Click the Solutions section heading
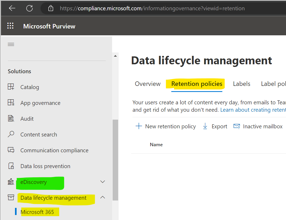This screenshot has height=220, width=286. coord(19,71)
